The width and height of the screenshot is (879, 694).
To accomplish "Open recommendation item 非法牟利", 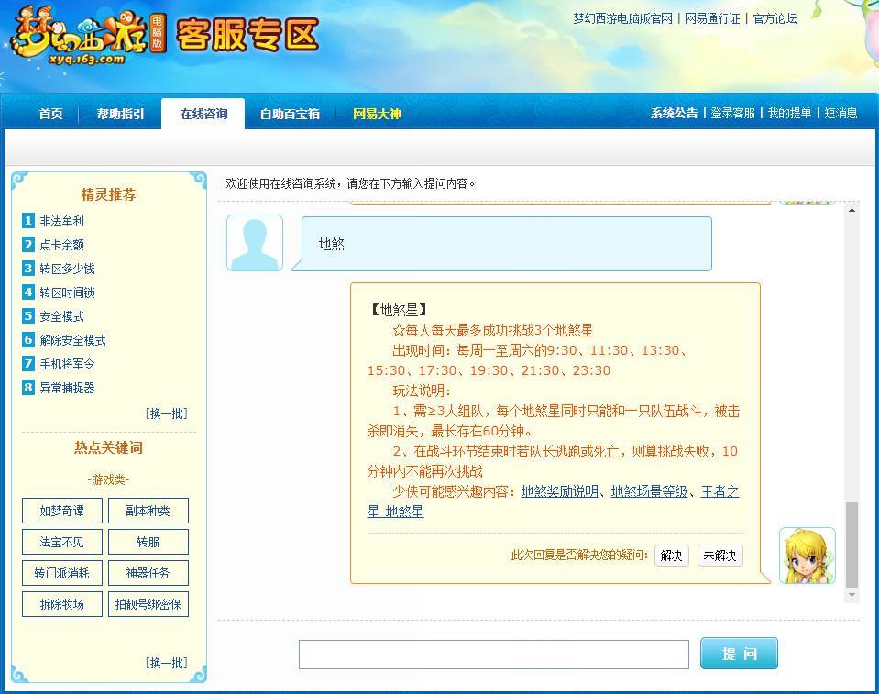I will point(60,221).
